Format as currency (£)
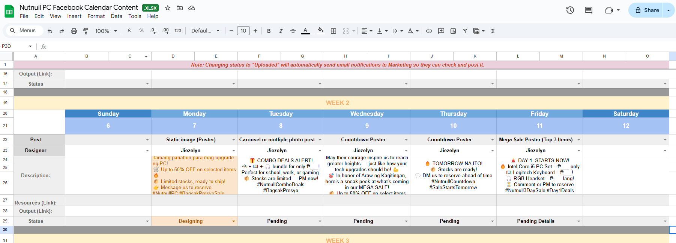Viewport: 676px width, 243px height. (x=129, y=31)
